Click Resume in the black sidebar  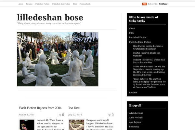tap(133, 93)
